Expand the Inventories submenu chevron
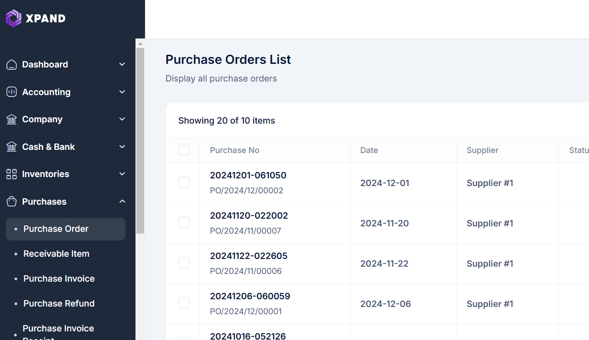 [122, 174]
